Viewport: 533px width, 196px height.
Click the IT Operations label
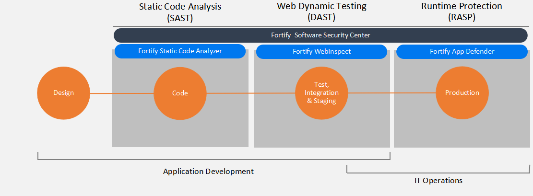[x=438, y=180]
